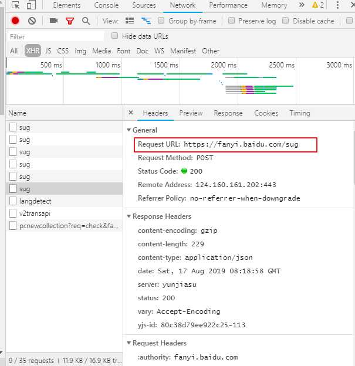Activate the inspect element picker icon
355x366 pixels.
[15, 5]
